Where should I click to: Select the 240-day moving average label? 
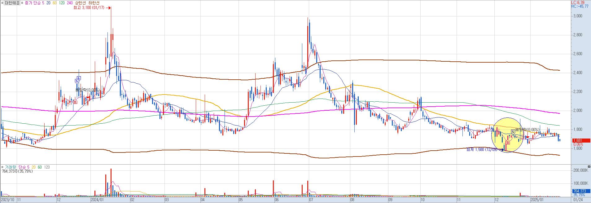70,3
